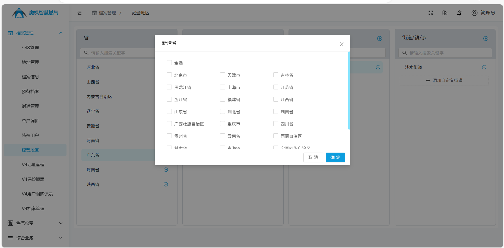The height and width of the screenshot is (248, 504).
Task: Open 单户调价 in sidebar
Action: click(x=35, y=121)
